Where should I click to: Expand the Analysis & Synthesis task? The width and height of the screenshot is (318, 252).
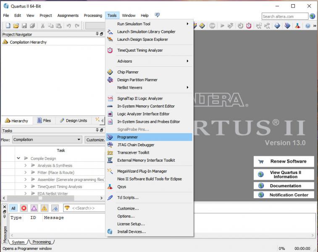(26, 165)
